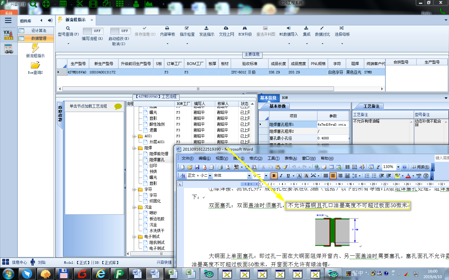The image size is (449, 280).
Task: Click 型号查询(F) search button
Action: tap(68, 31)
